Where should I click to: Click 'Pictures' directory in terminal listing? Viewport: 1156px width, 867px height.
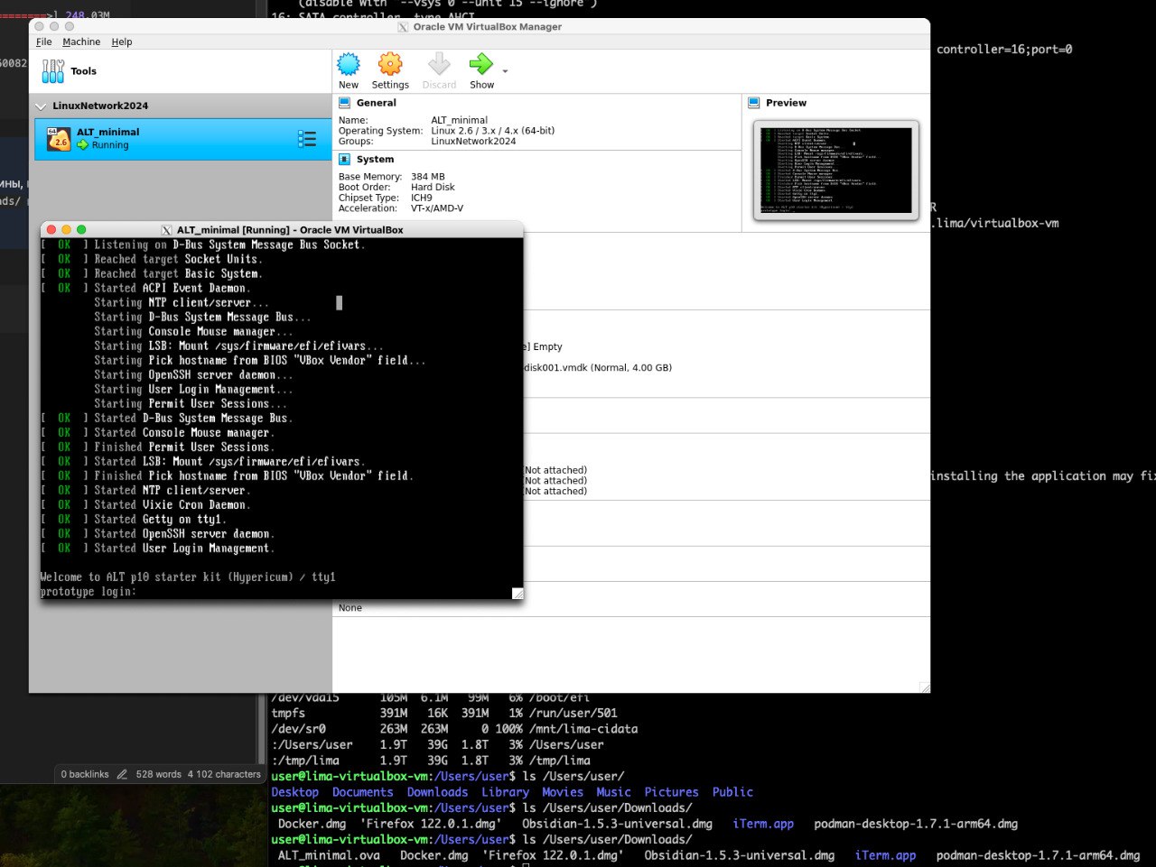672,792
